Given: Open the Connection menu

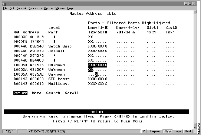Looking at the screenshot, I should click(35, 8).
